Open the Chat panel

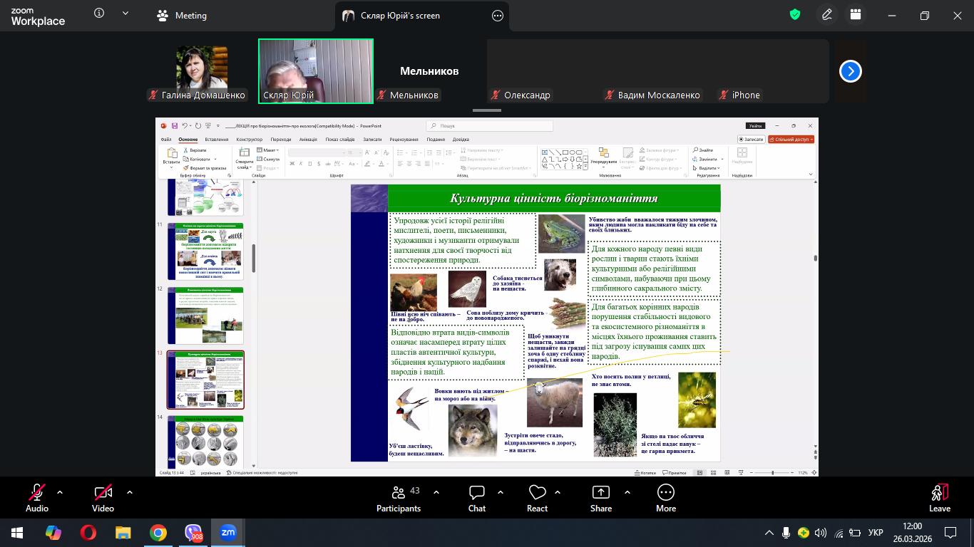(x=476, y=498)
